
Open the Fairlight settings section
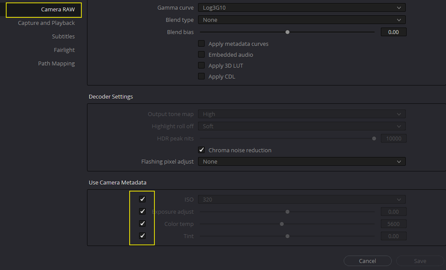point(64,50)
